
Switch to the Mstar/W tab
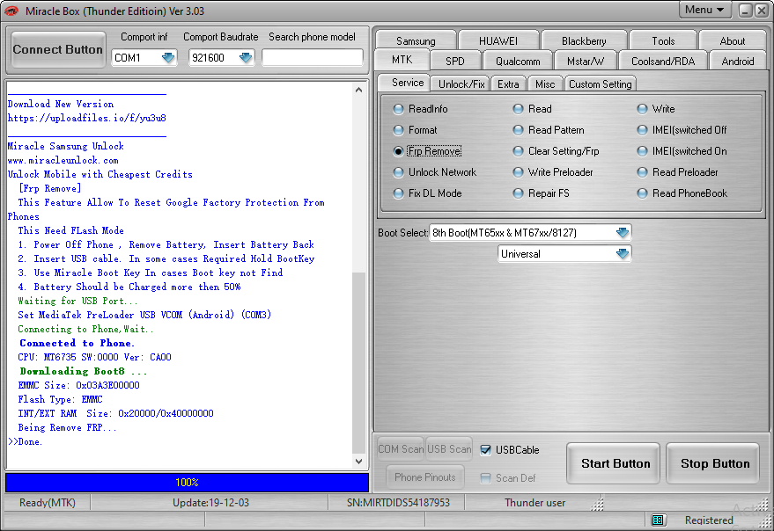click(585, 62)
